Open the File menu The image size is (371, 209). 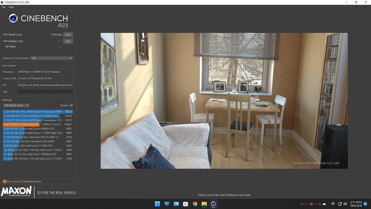coord(4,7)
